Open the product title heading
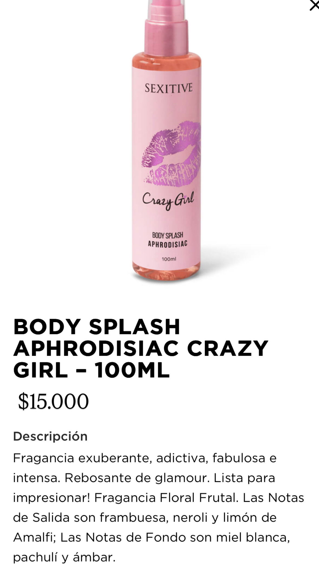 pyautogui.click(x=141, y=348)
